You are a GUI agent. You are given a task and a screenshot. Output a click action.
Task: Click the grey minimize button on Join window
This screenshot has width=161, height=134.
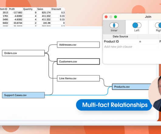click(x=111, y=17)
